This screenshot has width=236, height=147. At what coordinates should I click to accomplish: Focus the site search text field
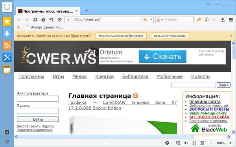pos(194,85)
